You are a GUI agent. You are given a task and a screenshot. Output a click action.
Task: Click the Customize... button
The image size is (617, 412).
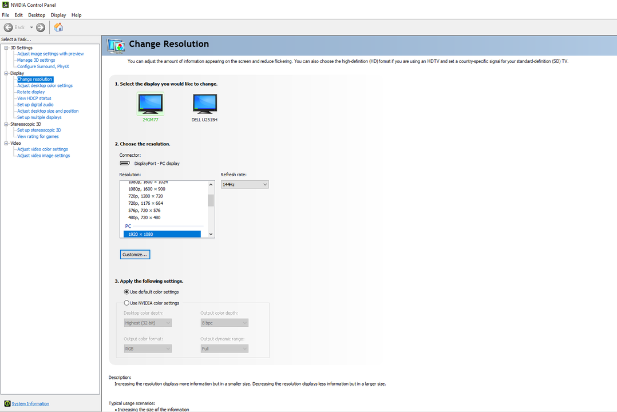(135, 255)
